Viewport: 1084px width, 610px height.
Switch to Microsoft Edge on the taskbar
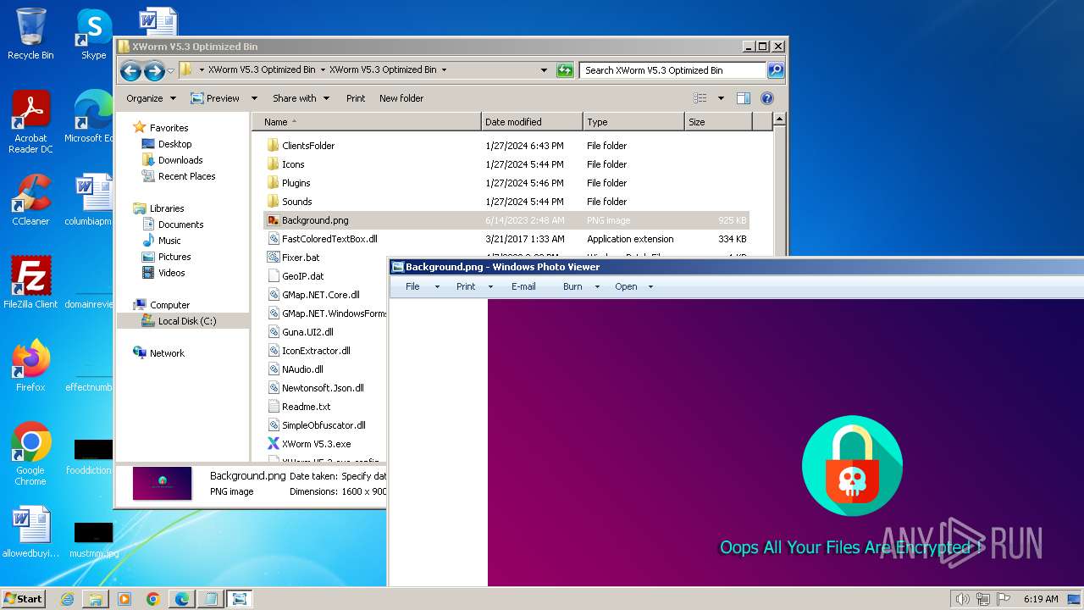(182, 599)
